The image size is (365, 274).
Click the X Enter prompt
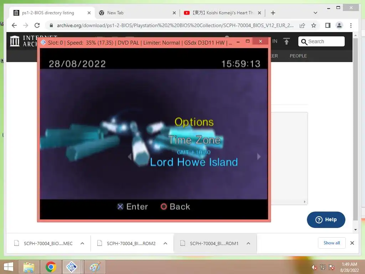pyautogui.click(x=132, y=207)
